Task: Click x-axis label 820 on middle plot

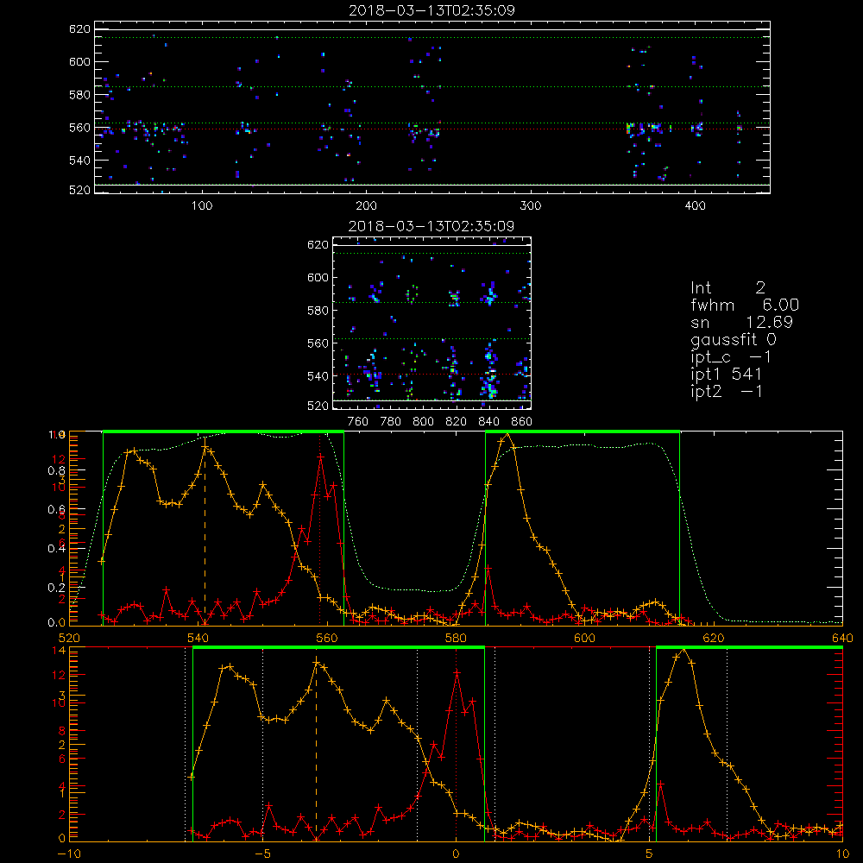Action: tap(457, 422)
